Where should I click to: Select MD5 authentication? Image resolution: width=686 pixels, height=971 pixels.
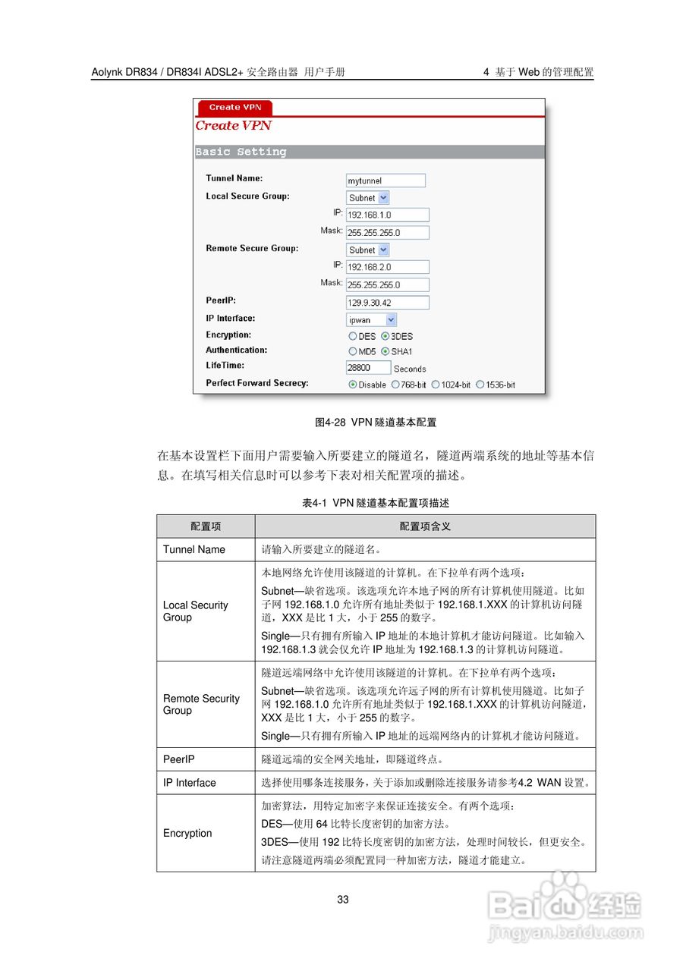pos(351,352)
